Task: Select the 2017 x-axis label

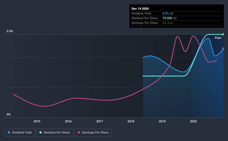Action: click(x=100, y=121)
